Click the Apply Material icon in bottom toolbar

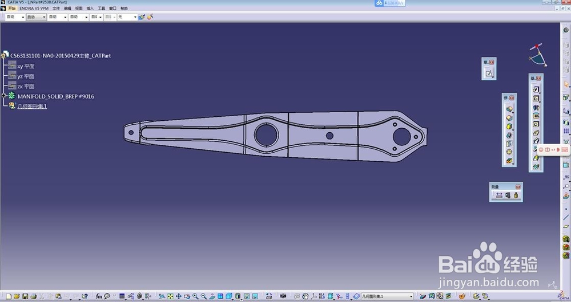pos(462,296)
